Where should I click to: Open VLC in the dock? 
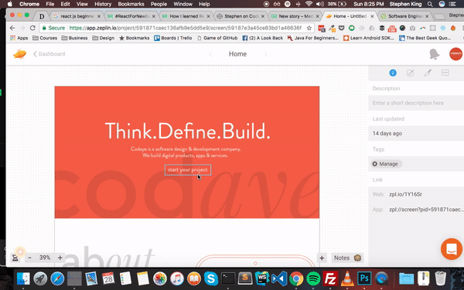click(347, 278)
